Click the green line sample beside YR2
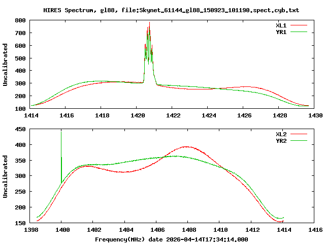 pyautogui.click(x=299, y=141)
